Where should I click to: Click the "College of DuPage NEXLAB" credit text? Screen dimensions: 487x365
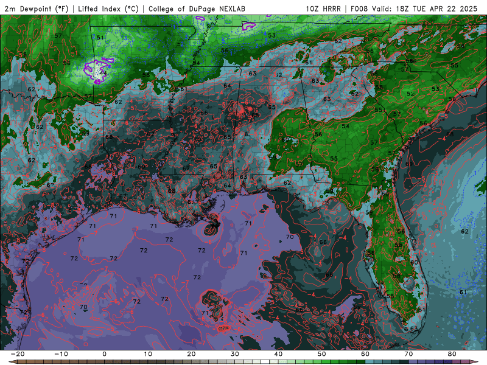coord(197,9)
